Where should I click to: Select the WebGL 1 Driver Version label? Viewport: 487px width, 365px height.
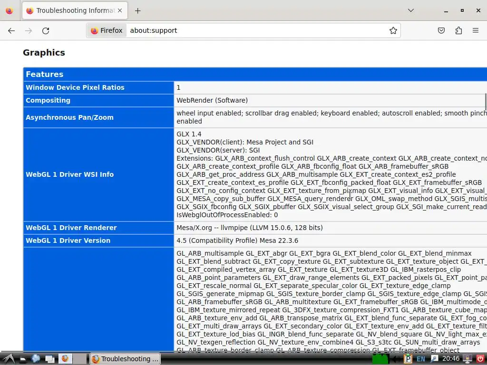68,240
